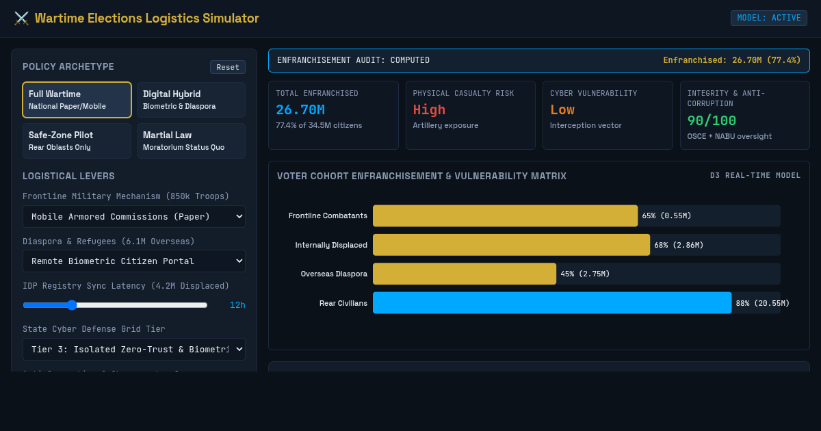Click the 'Interception vector' caption
Viewport: 821px width, 431px height.
tap(586, 125)
